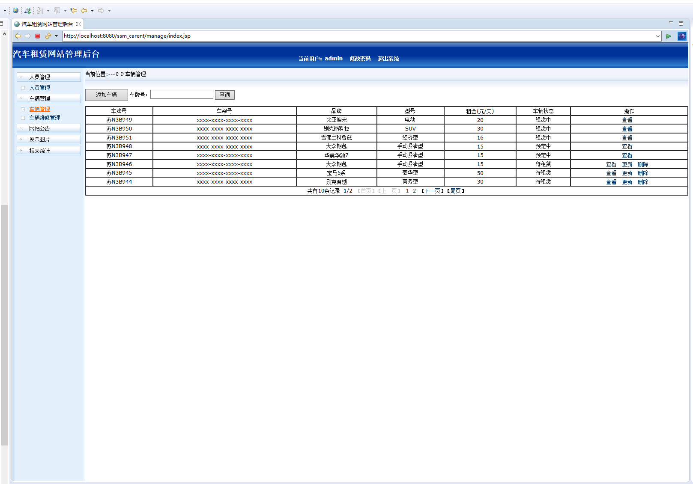Open the Forward history dropdown arrow in top toolbar
The image size is (693, 484).
(x=109, y=11)
